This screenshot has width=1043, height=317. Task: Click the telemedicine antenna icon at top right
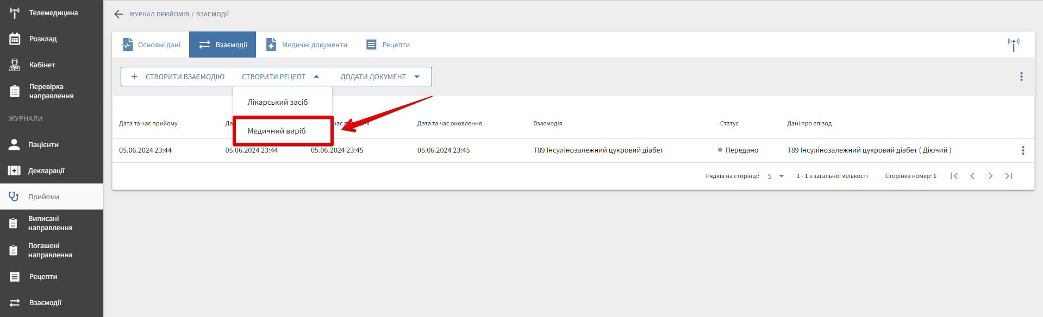(1013, 45)
